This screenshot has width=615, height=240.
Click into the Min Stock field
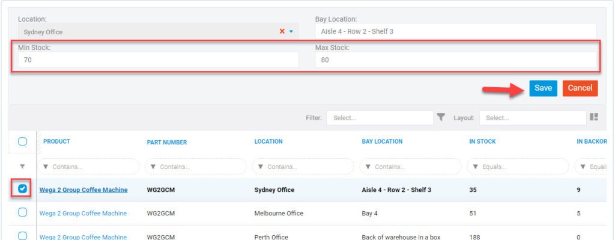[159, 60]
